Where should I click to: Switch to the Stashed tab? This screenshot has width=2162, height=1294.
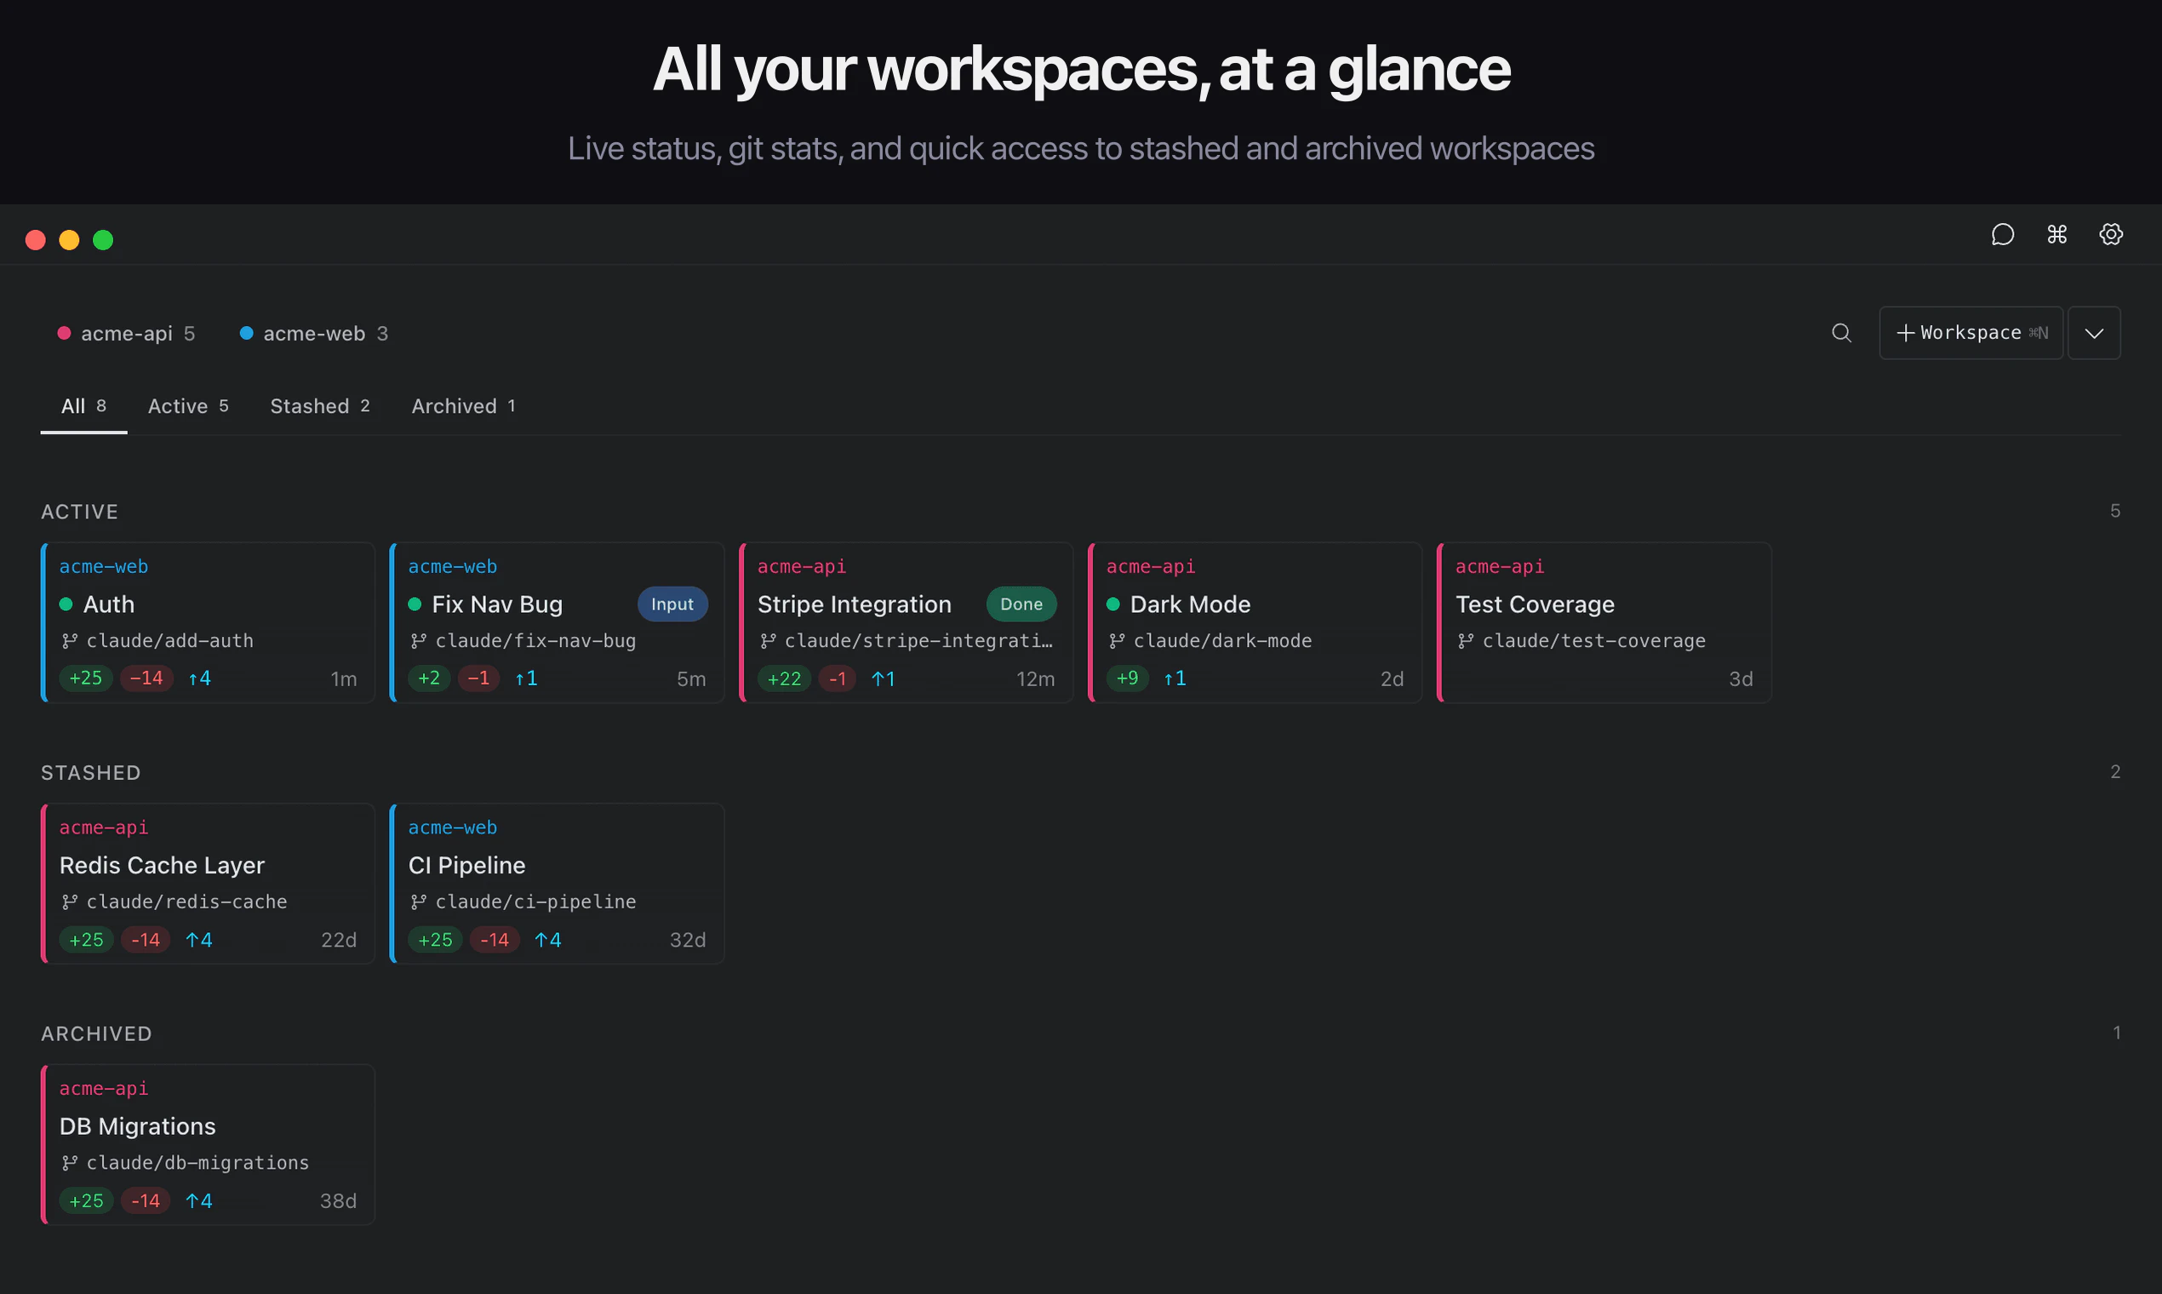pos(320,406)
